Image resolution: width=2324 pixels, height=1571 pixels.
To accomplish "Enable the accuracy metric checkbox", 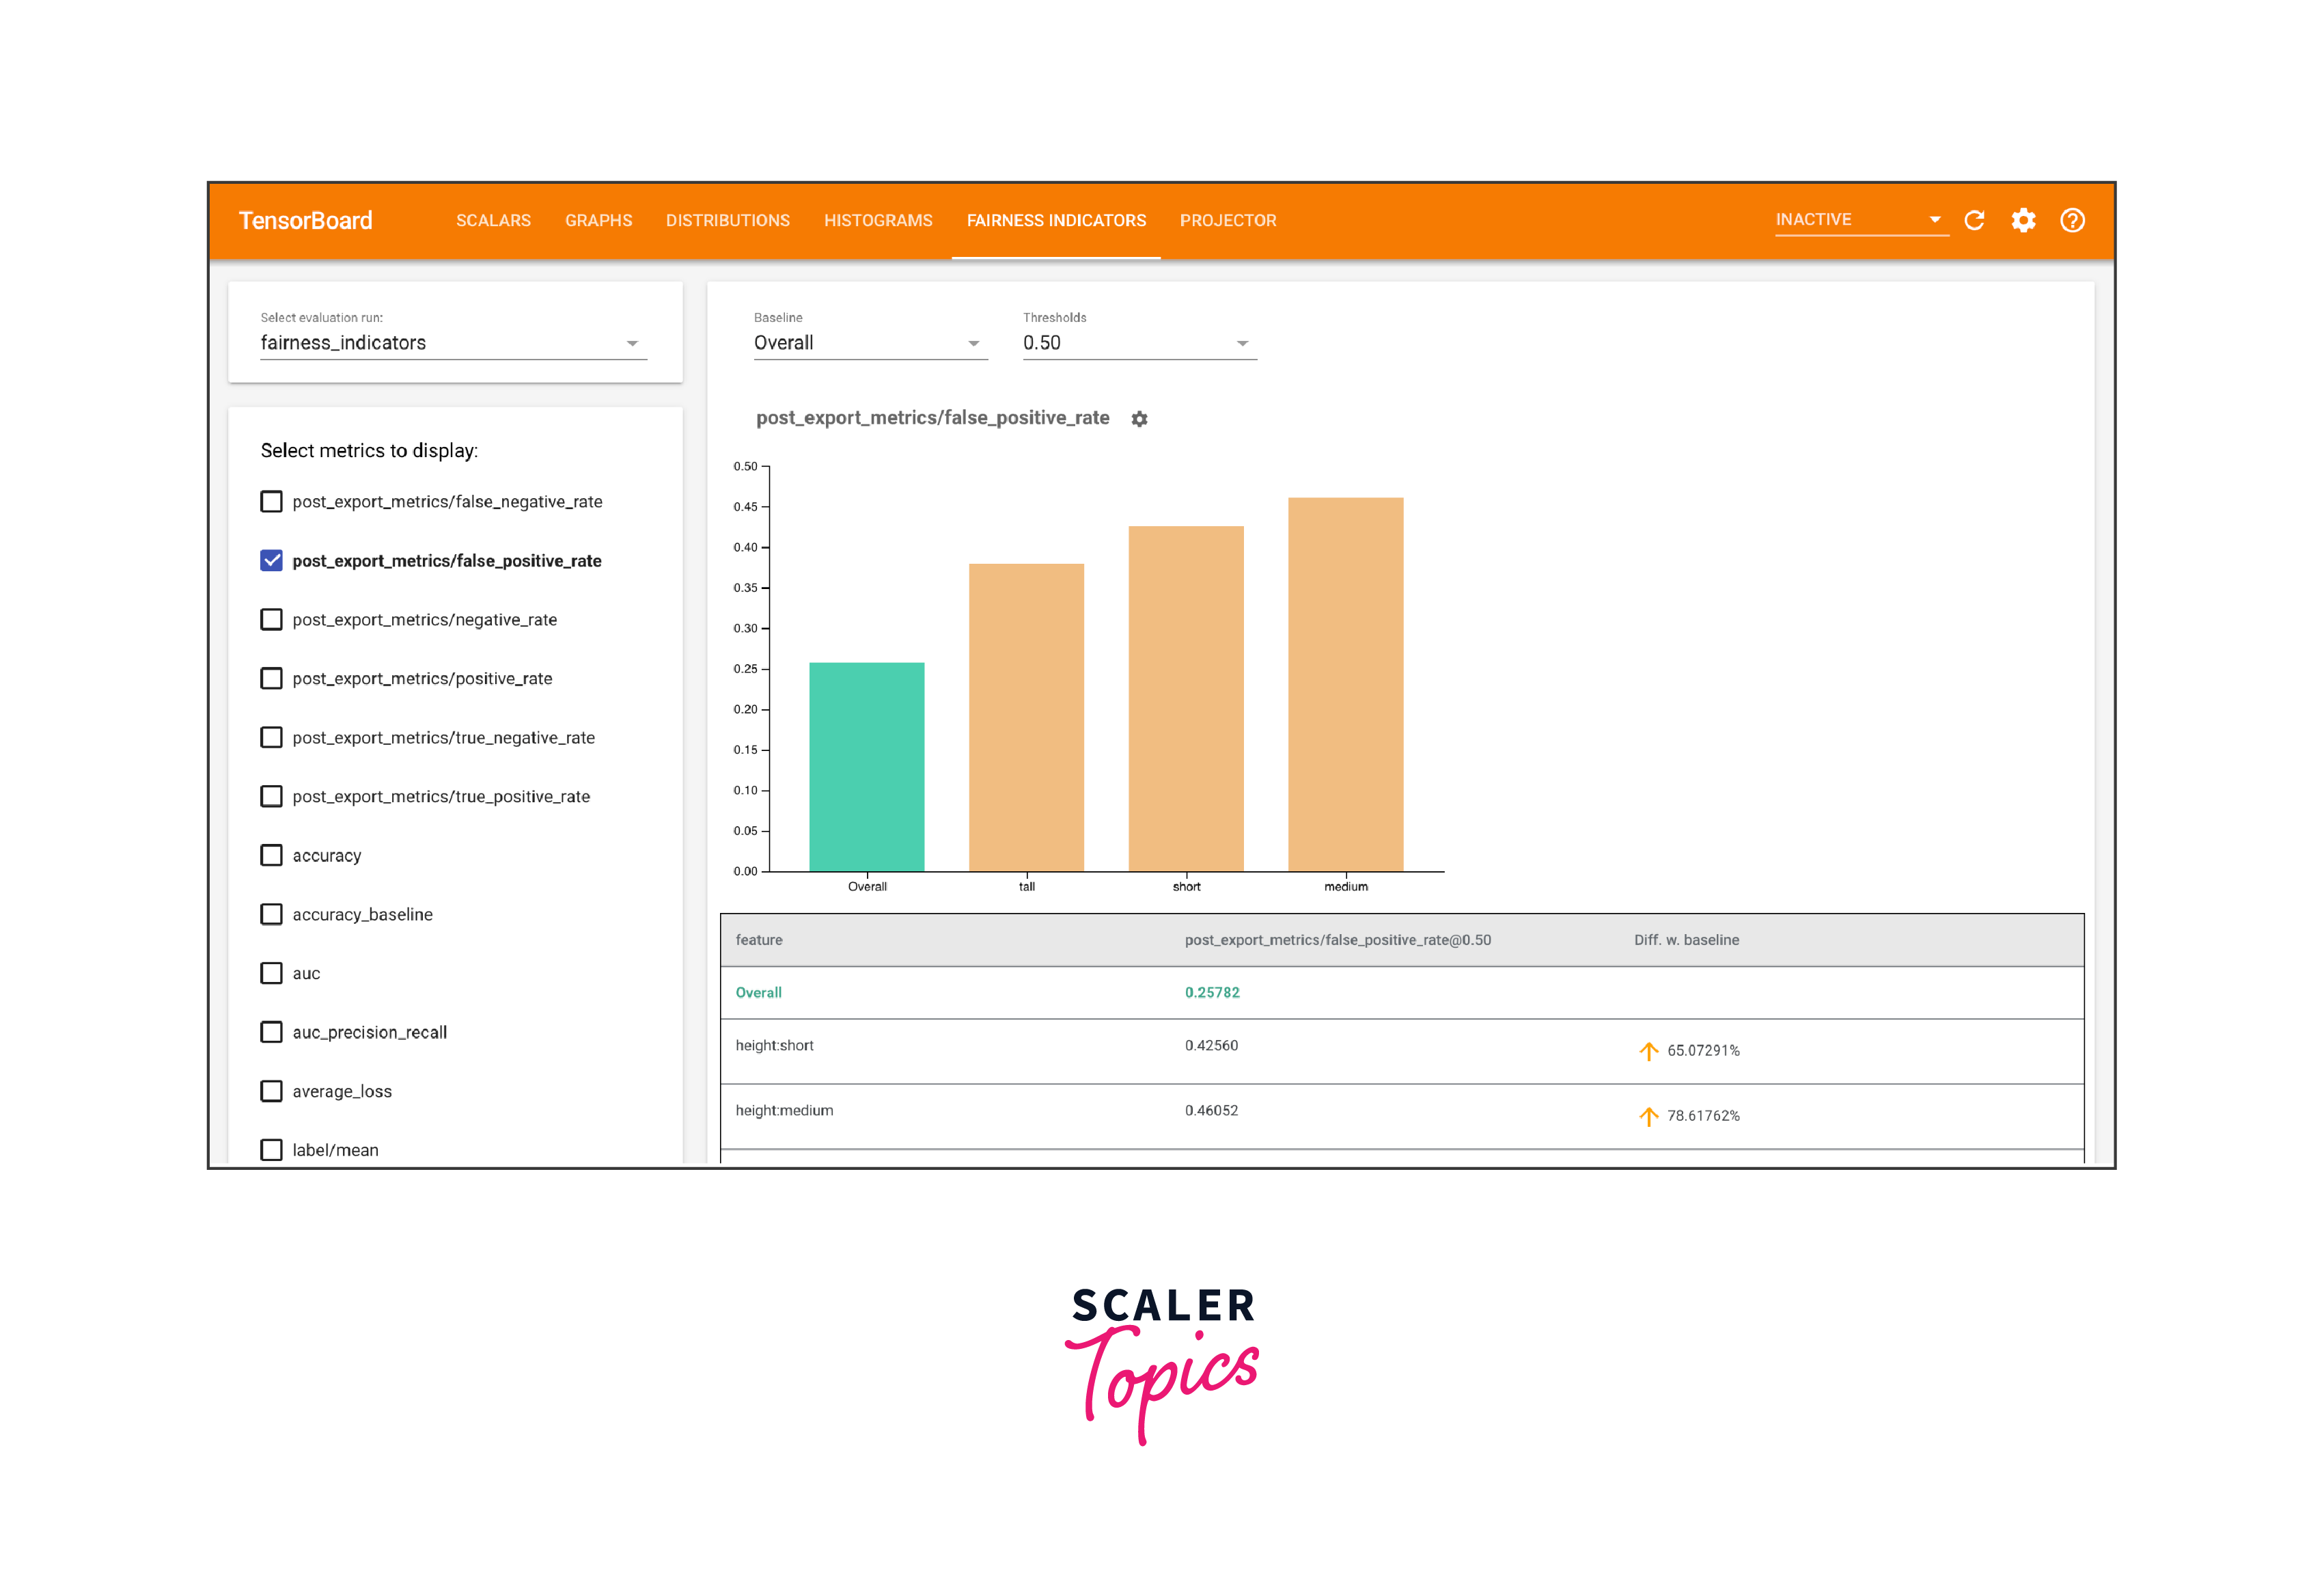I will click(271, 855).
